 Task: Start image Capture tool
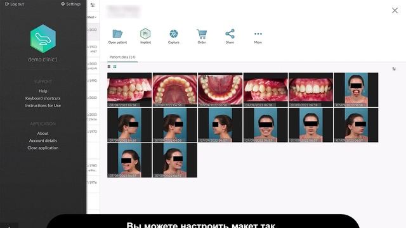(173, 34)
